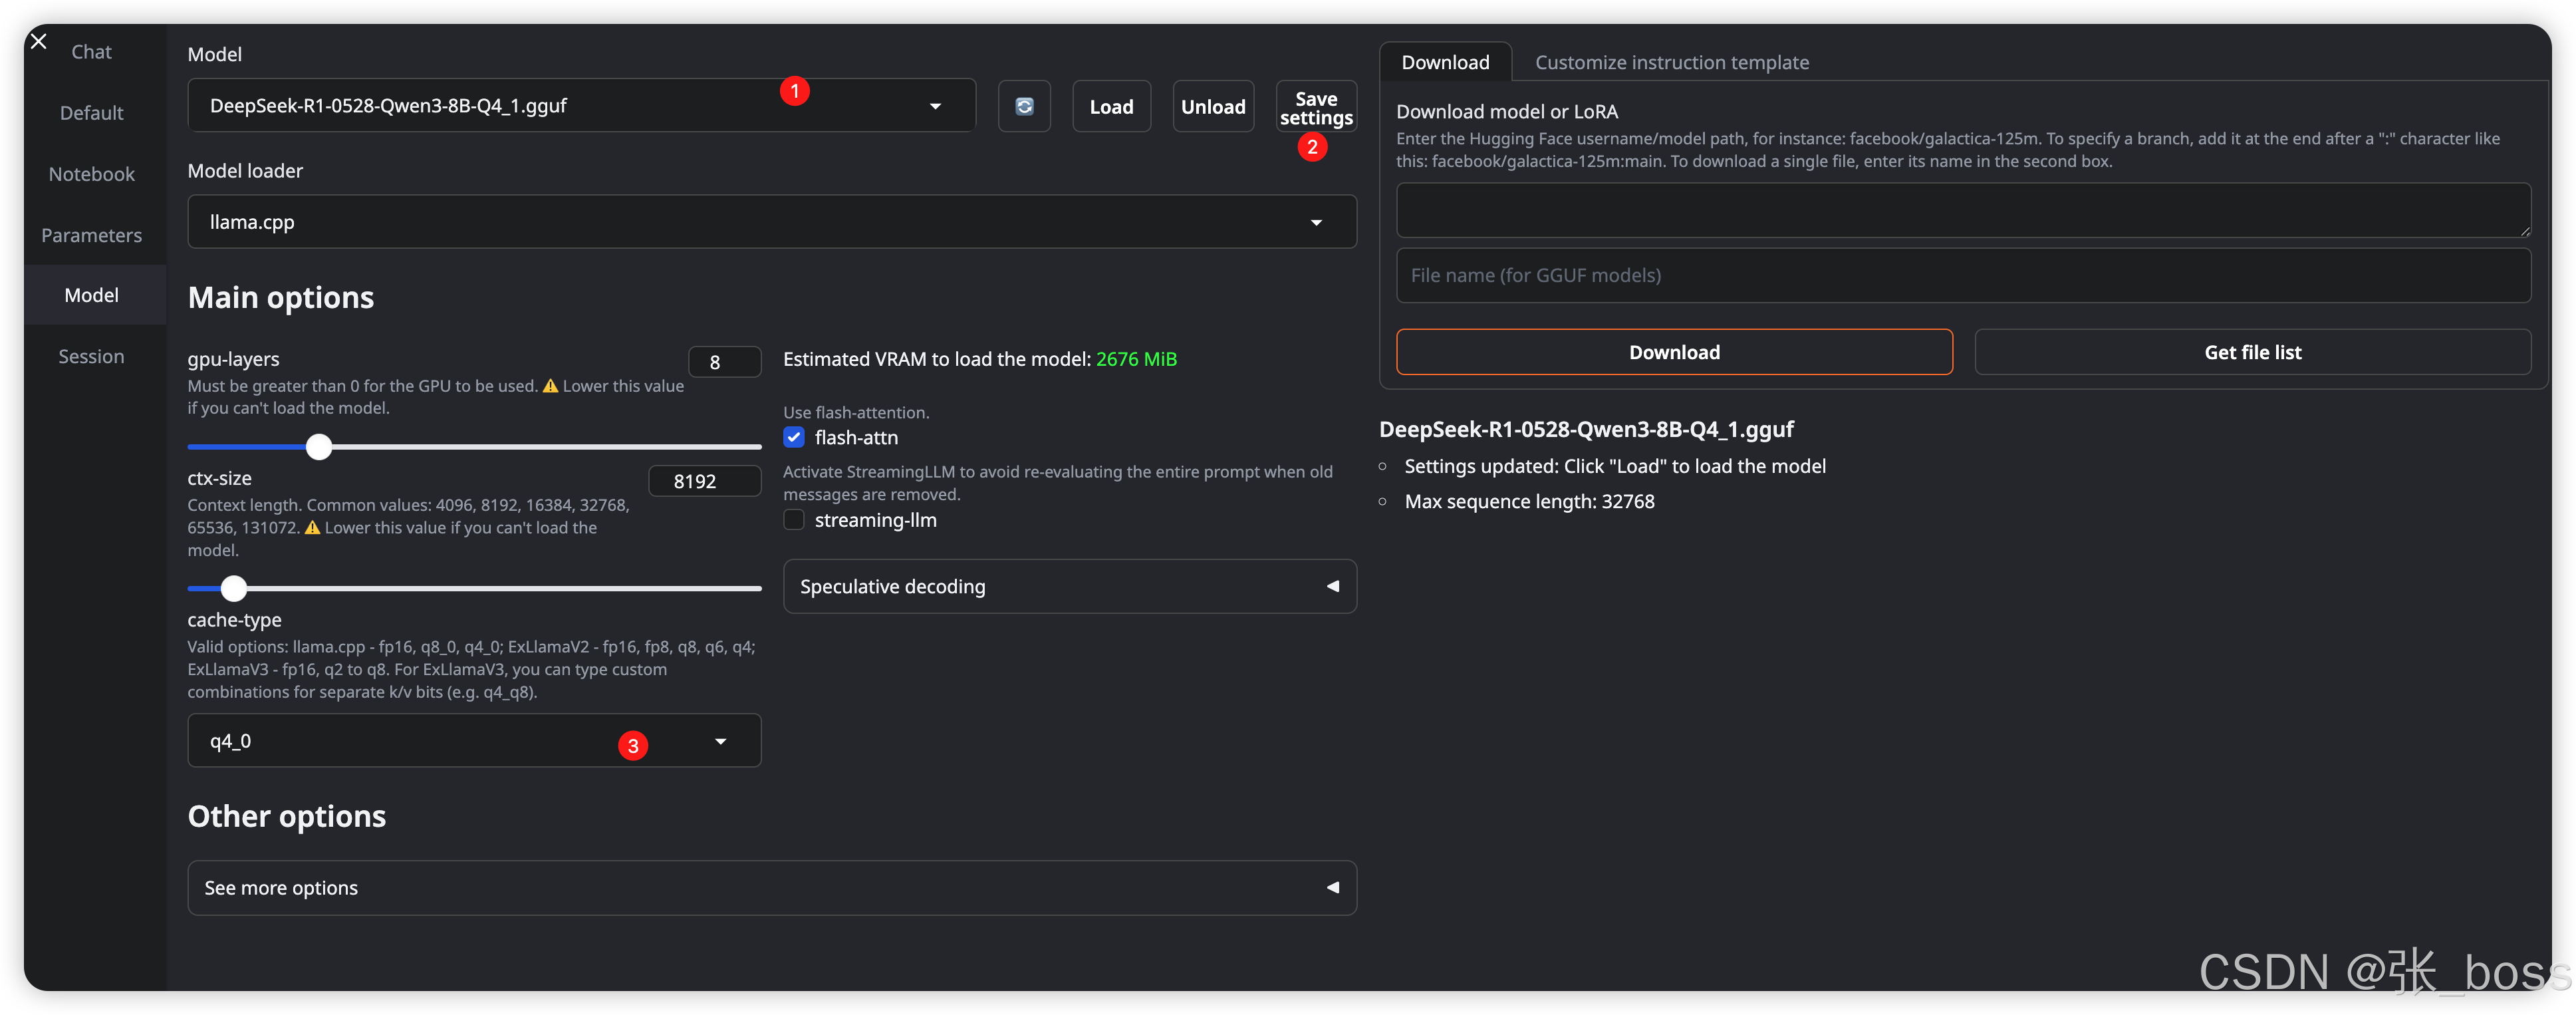Click the Unload button
The image size is (2576, 1015).
1212,106
